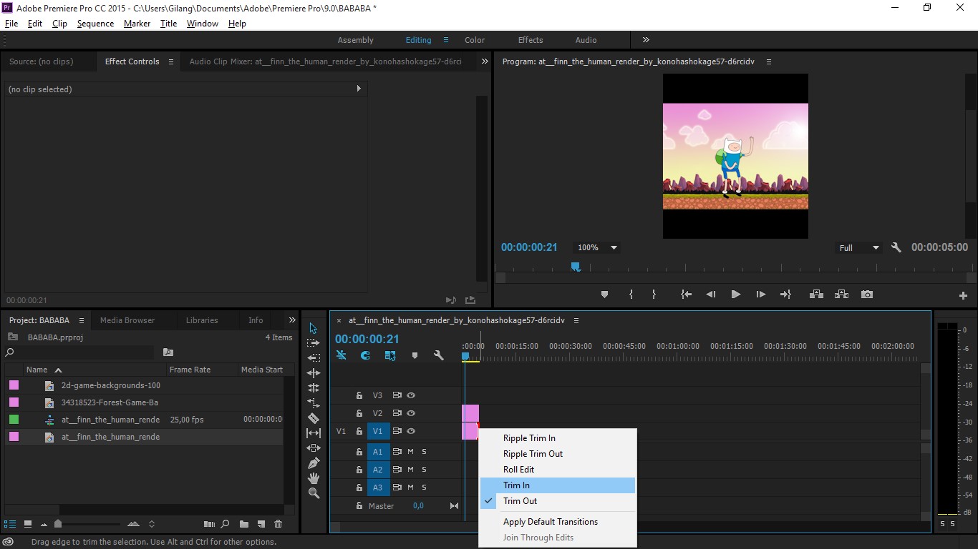This screenshot has height=549, width=978.
Task: Open the Sequence menu
Action: (x=95, y=24)
